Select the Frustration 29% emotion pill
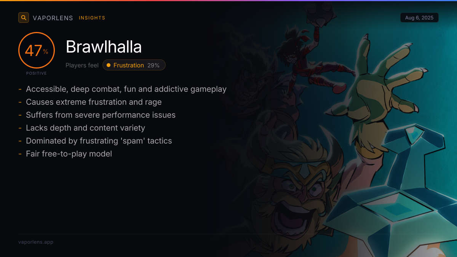Viewport: 457px width, 257px height. click(134, 65)
